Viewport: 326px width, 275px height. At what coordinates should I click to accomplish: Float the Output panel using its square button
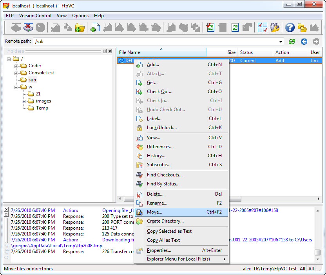pyautogui.click(x=6, y=214)
